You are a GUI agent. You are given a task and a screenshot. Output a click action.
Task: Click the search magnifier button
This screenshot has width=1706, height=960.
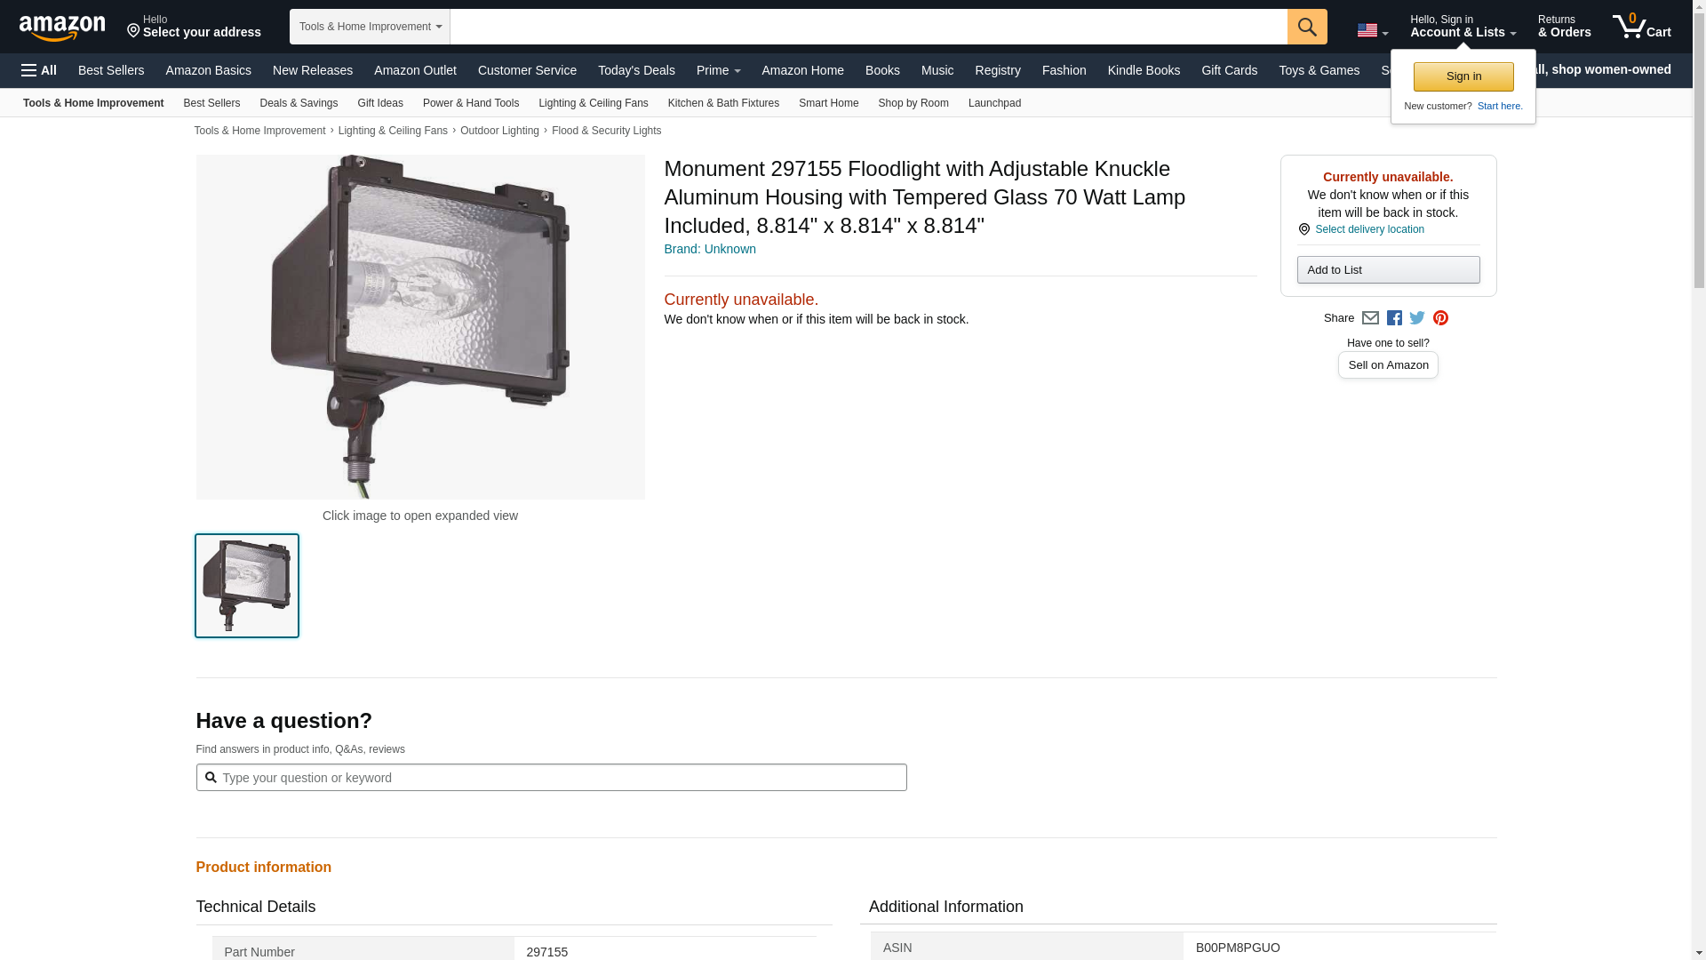coord(1306,27)
